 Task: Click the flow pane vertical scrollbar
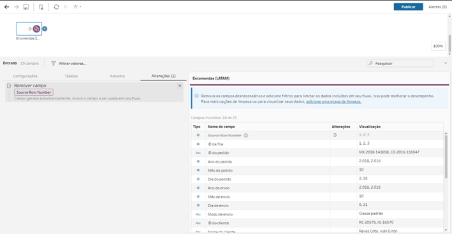pyautogui.click(x=450, y=43)
